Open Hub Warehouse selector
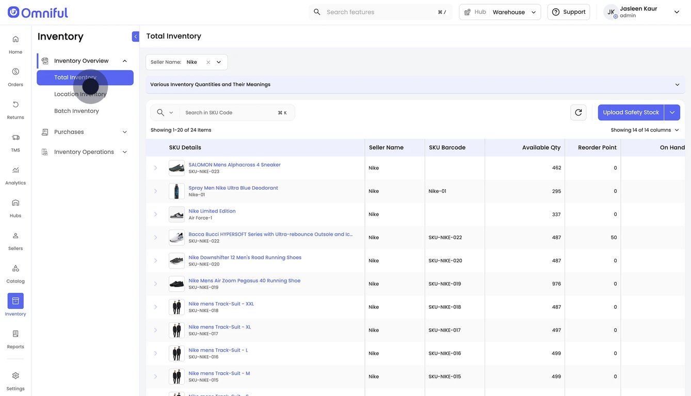Screen dimensions: 691x396 click(x=500, y=12)
